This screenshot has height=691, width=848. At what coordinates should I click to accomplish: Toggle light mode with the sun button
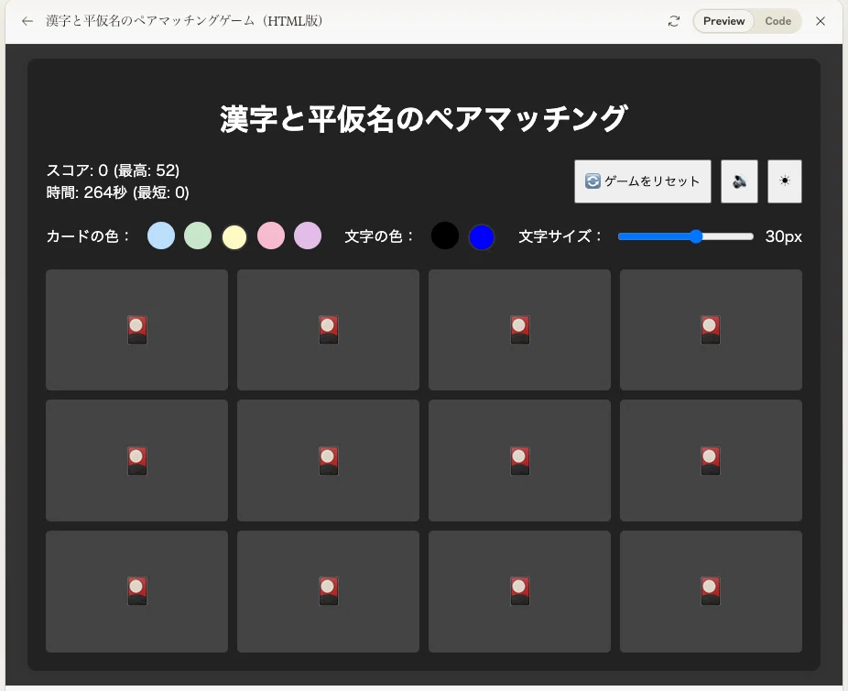(x=784, y=181)
